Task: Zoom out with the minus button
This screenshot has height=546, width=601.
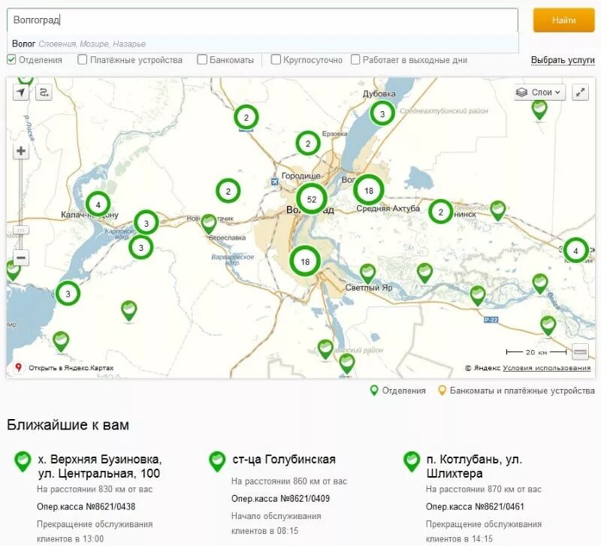Action: [21, 258]
